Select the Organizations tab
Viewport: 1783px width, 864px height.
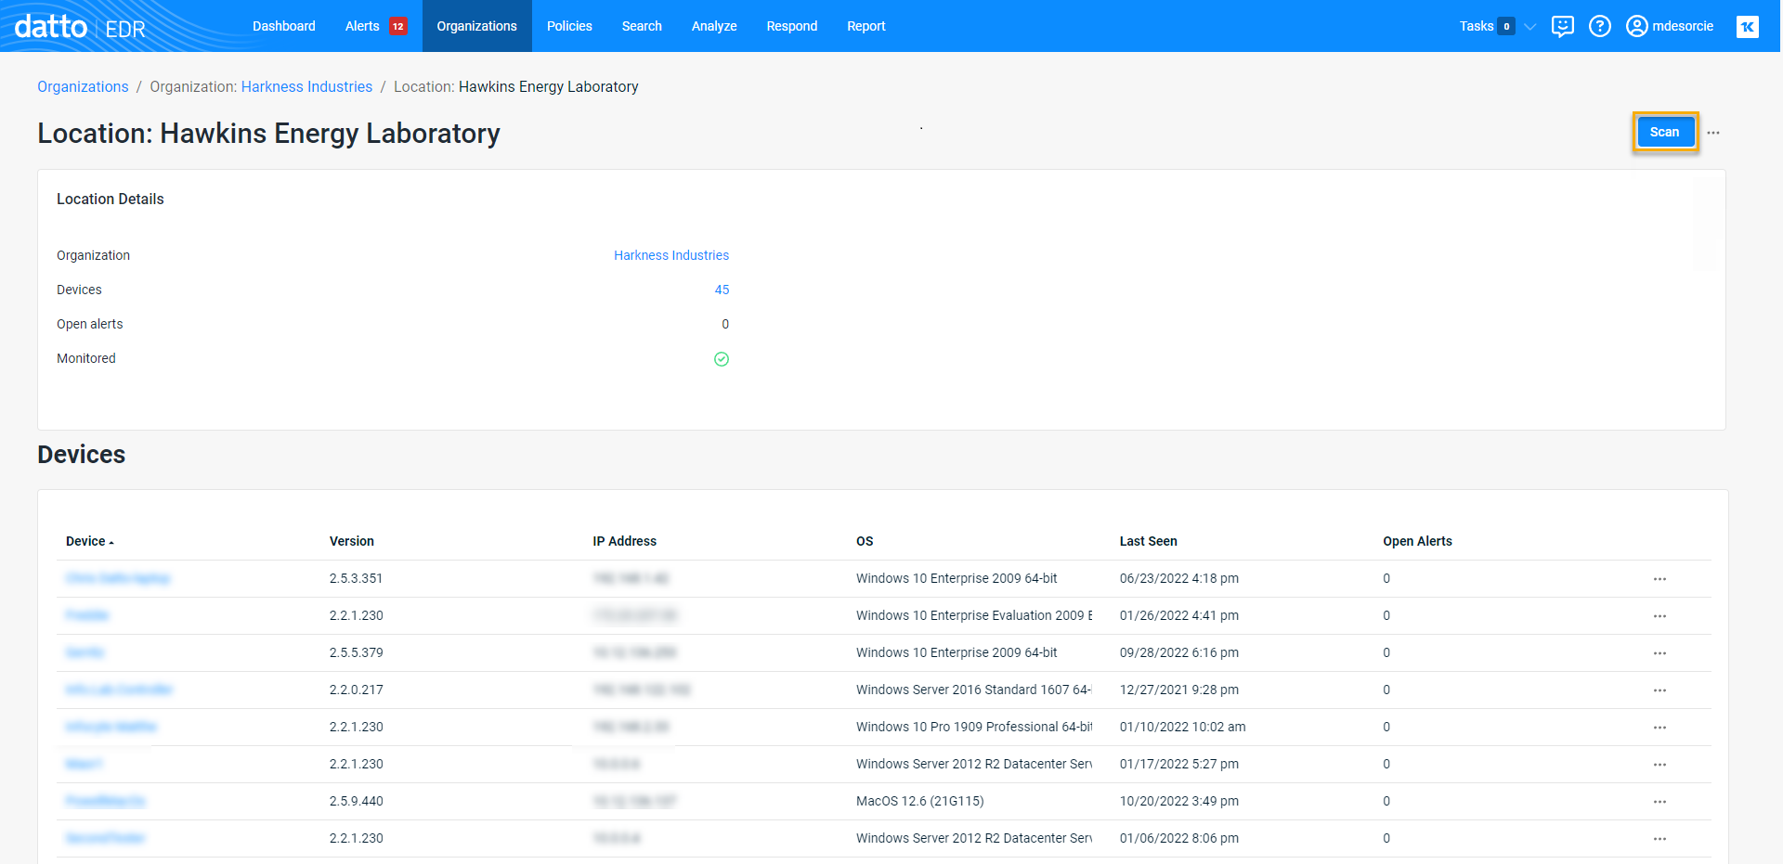[477, 26]
